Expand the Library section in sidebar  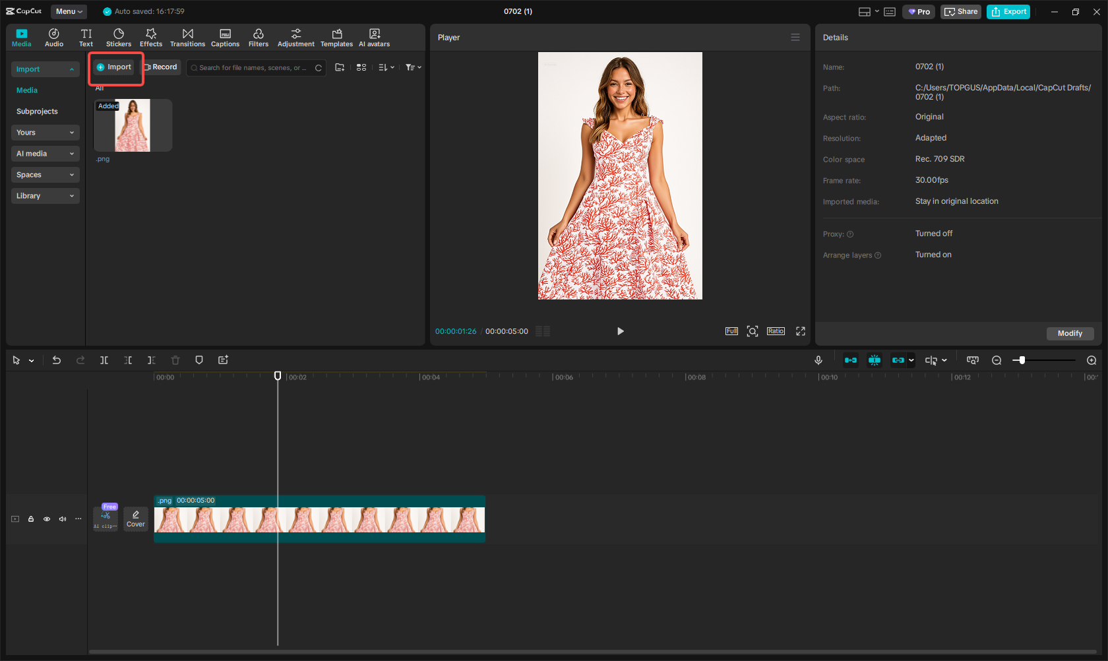45,196
